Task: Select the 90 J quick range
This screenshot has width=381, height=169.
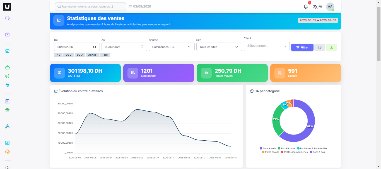Action: pos(80,55)
